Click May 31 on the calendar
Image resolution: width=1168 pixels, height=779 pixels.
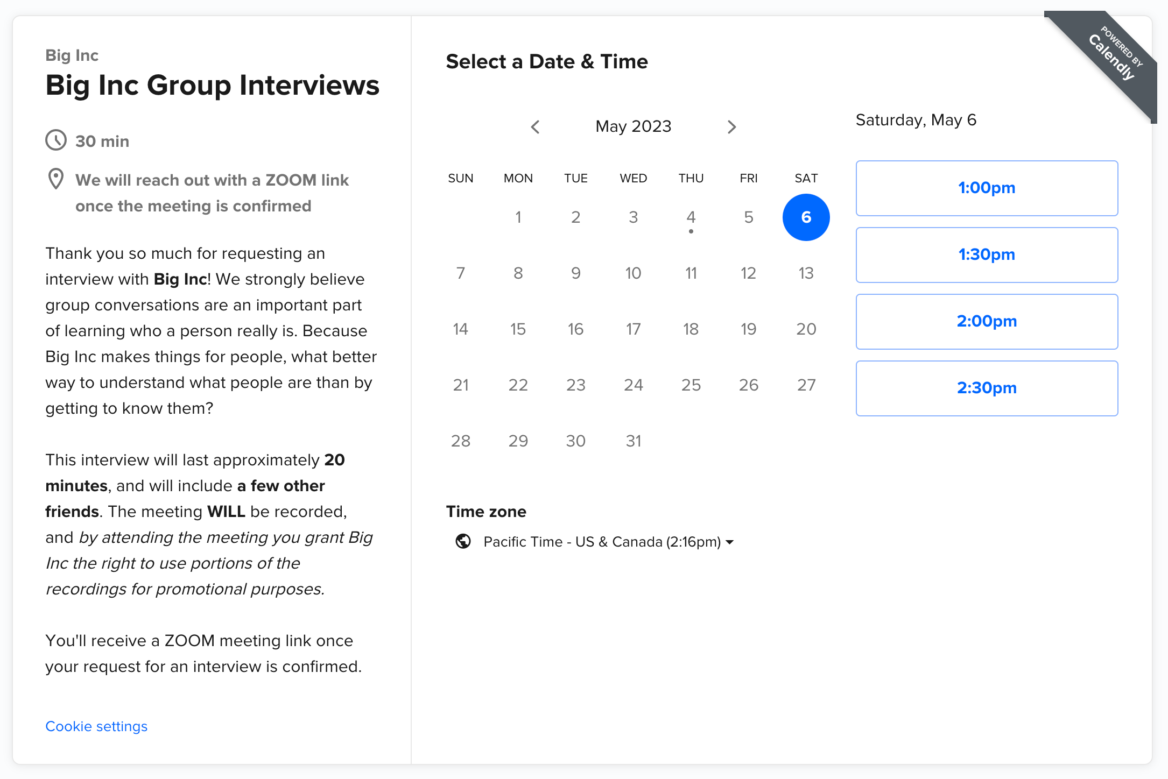(x=634, y=441)
